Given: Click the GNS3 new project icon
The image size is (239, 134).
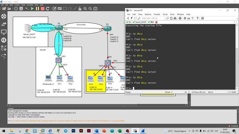Looking at the screenshot, I should (4, 9).
